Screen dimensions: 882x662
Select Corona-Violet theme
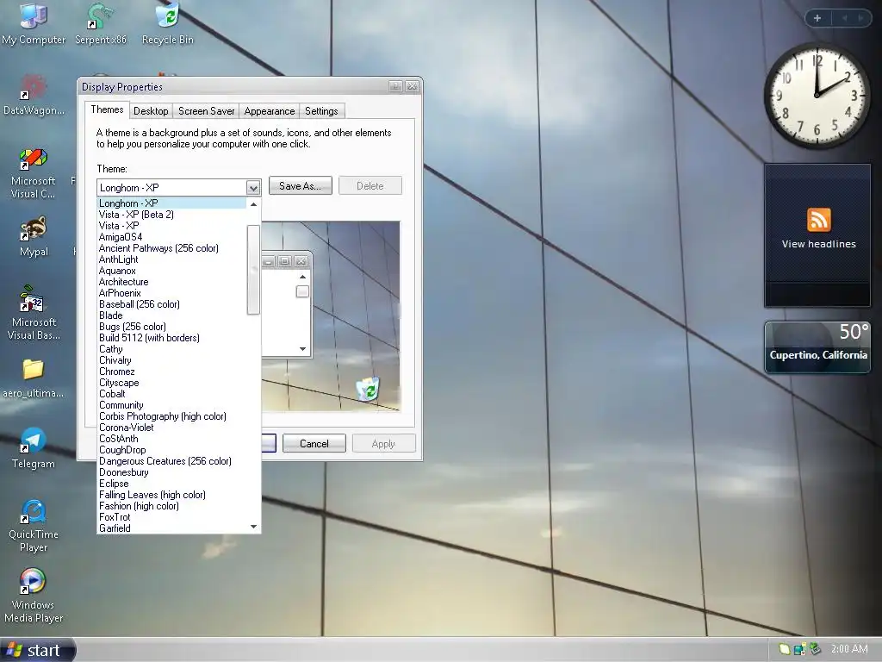pos(171,428)
